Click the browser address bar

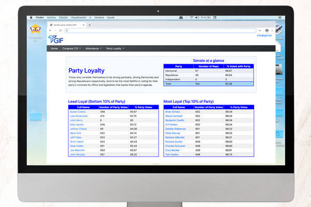click(x=155, y=31)
